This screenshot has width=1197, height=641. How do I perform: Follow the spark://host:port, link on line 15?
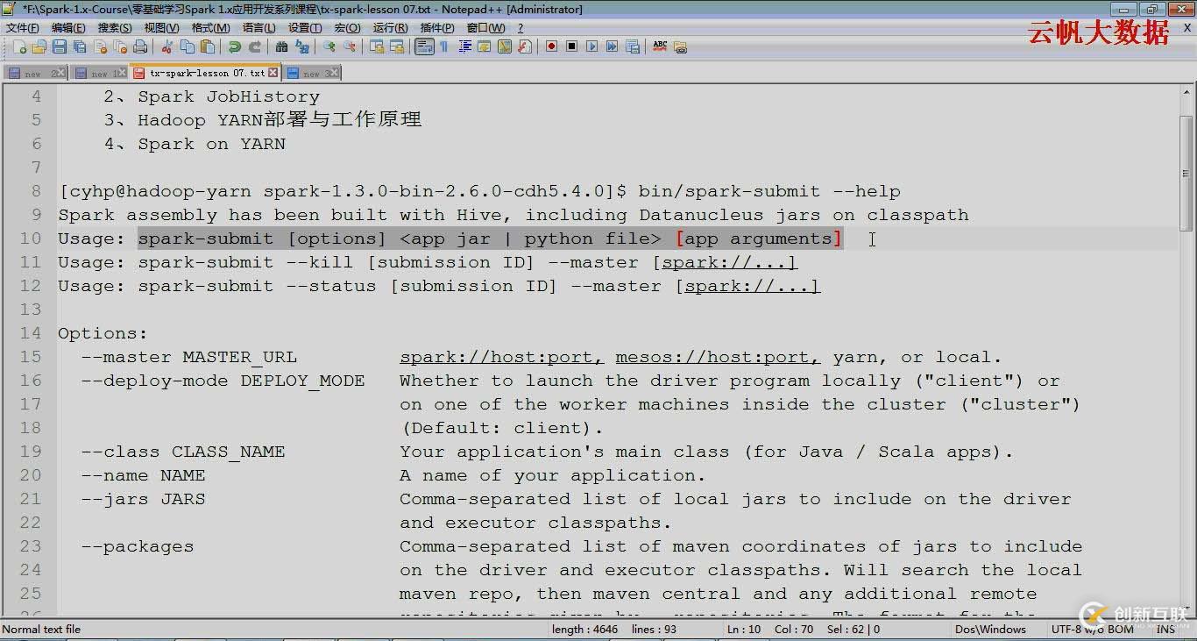[502, 357]
